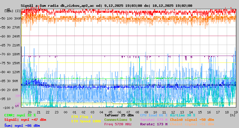239x128 pixels.
Task: Click the Chain0 signal -50 dBm label
Action: click(x=192, y=120)
